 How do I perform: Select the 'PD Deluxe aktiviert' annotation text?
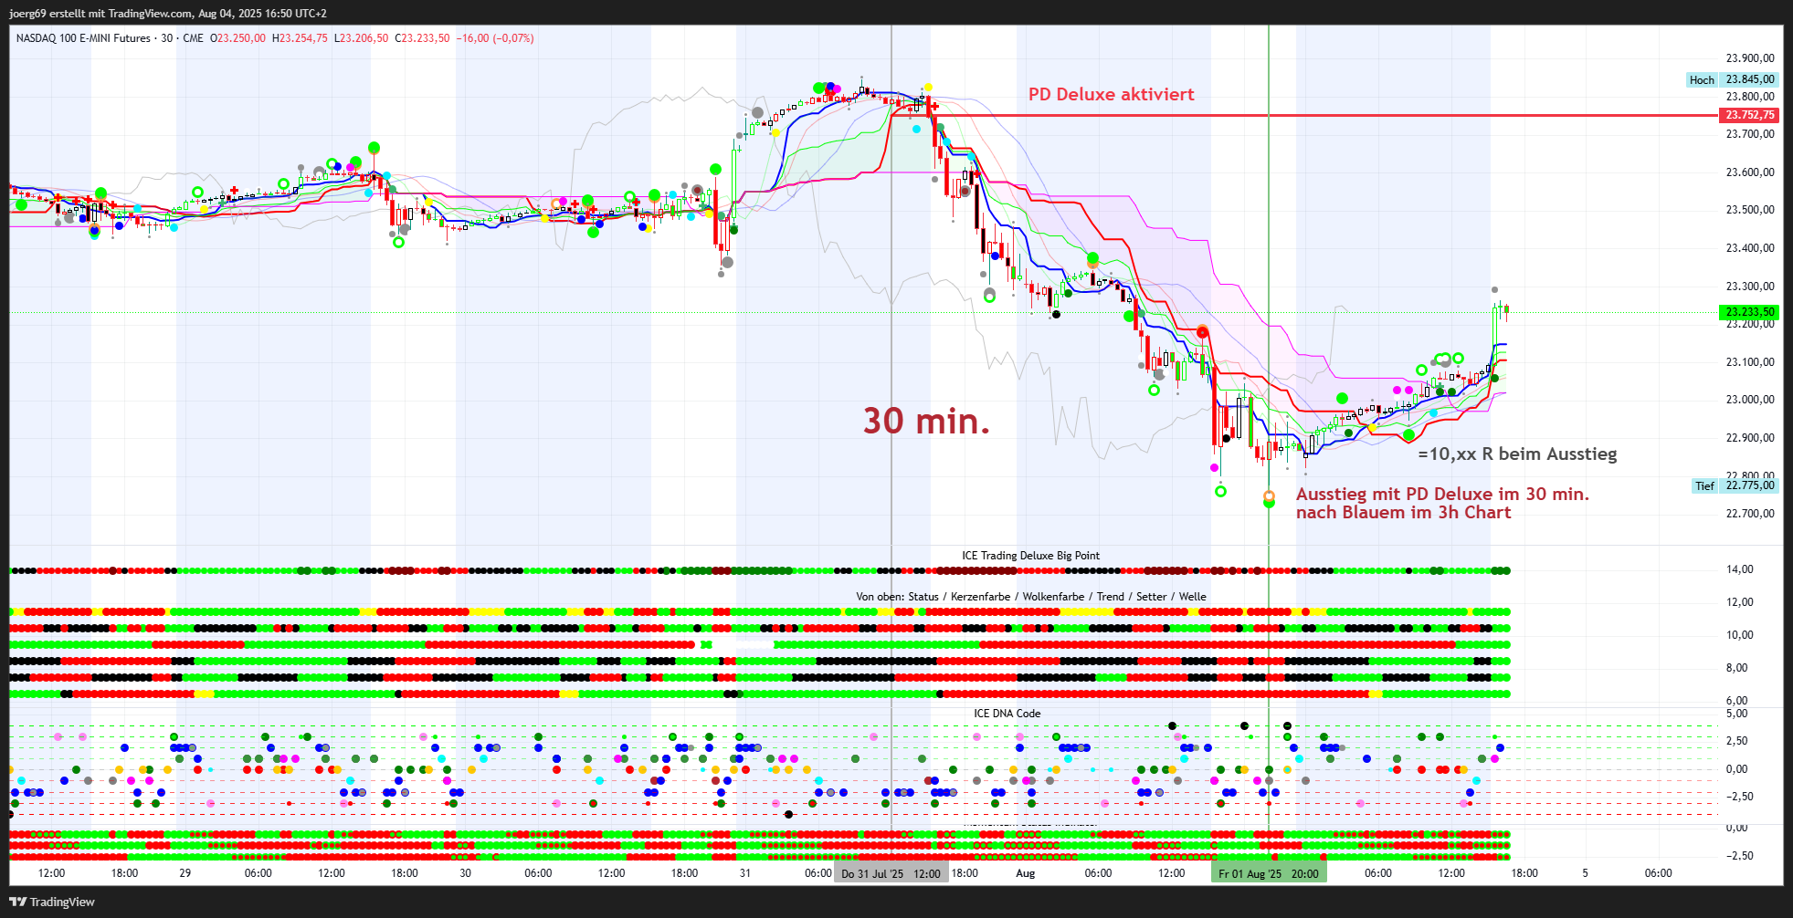pyautogui.click(x=1111, y=94)
